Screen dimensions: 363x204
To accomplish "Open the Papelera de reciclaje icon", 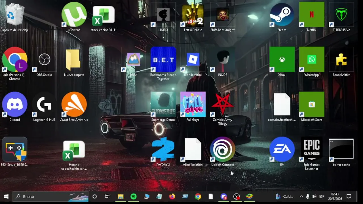I will (x=14, y=17).
